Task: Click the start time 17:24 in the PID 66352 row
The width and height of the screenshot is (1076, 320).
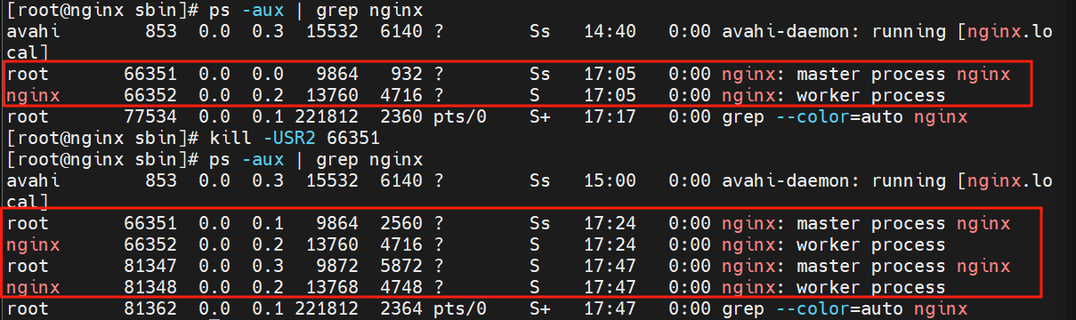Action: [x=611, y=244]
